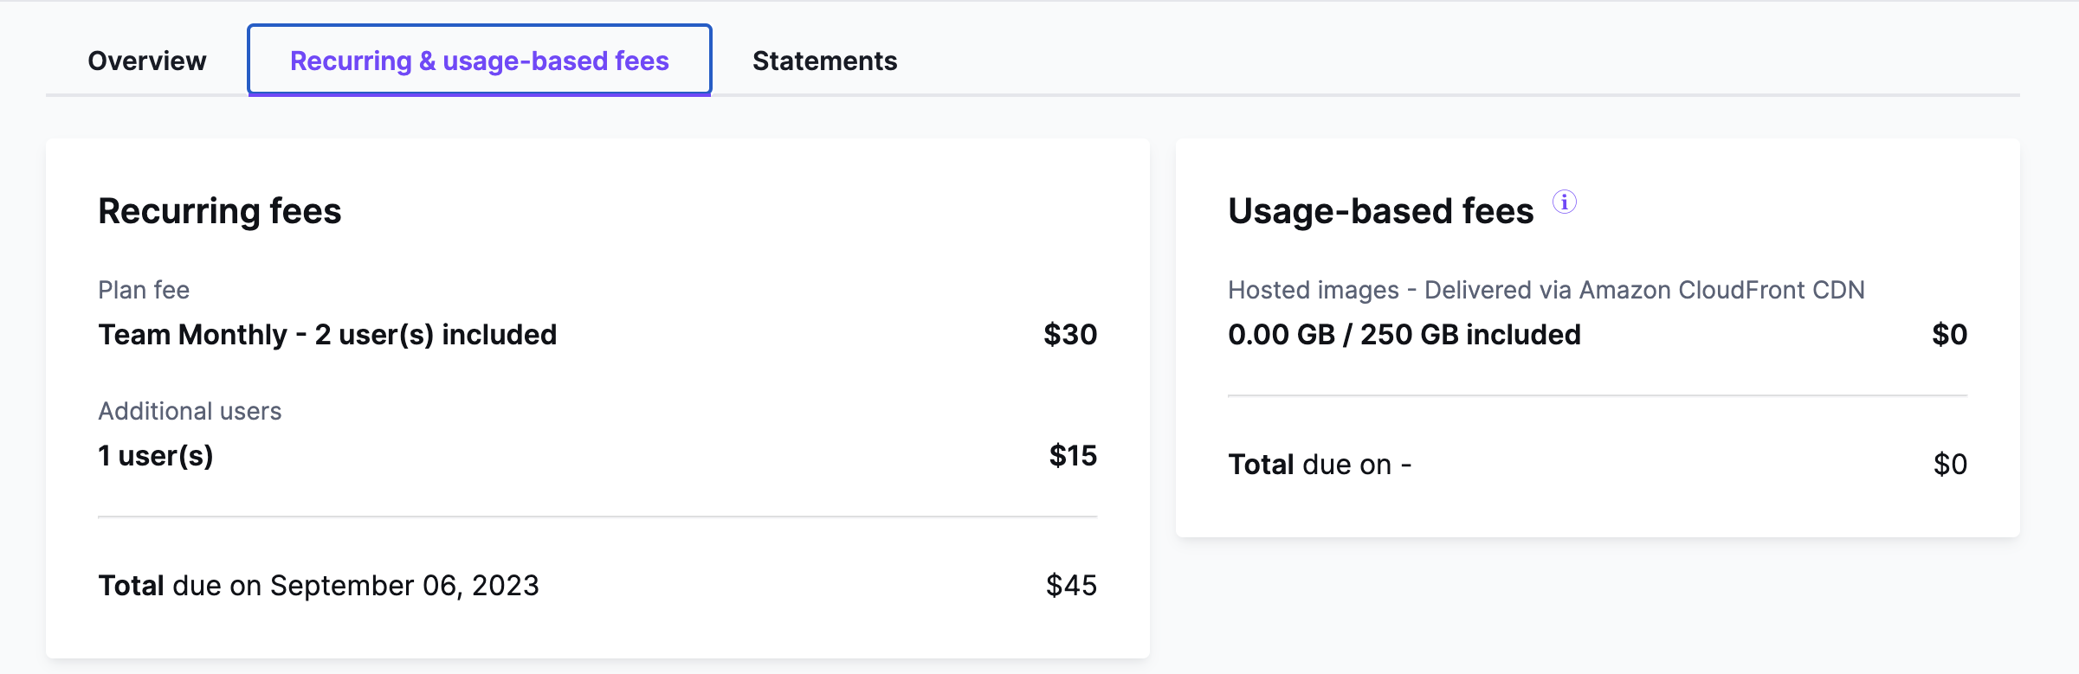This screenshot has height=674, width=2079.
Task: Click the Total due on September 06, 2023 text
Action: click(x=319, y=586)
